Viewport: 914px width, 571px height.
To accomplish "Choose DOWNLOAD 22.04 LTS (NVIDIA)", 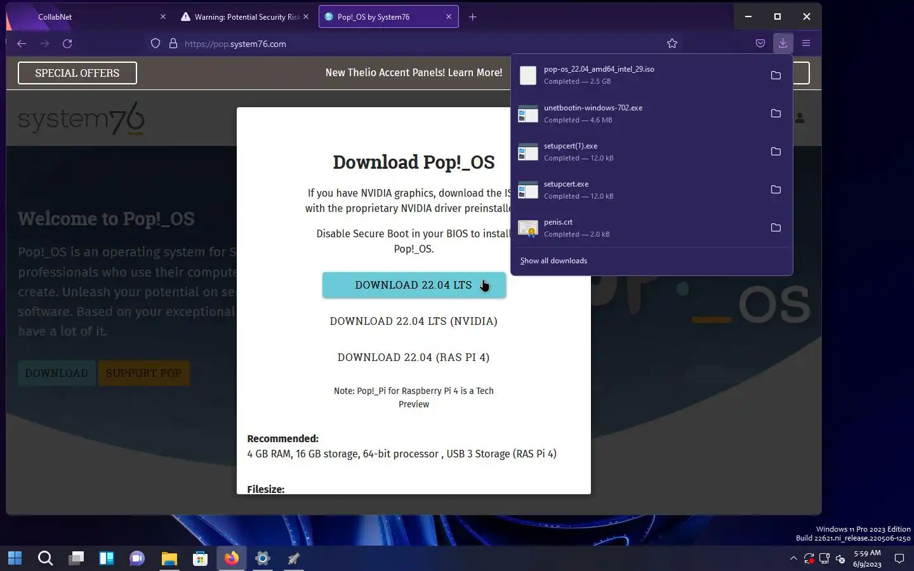I will point(413,321).
